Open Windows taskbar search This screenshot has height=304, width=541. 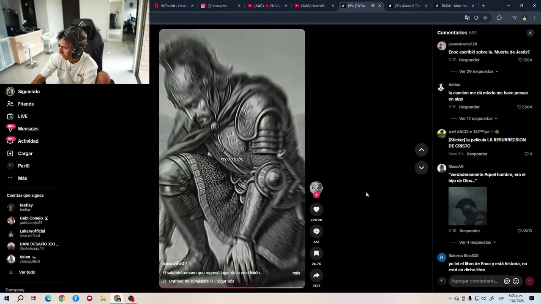click(20, 299)
